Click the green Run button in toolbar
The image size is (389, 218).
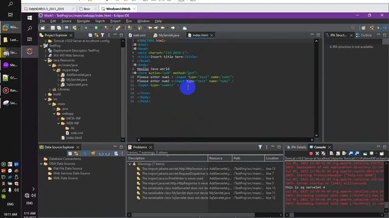click(96, 28)
